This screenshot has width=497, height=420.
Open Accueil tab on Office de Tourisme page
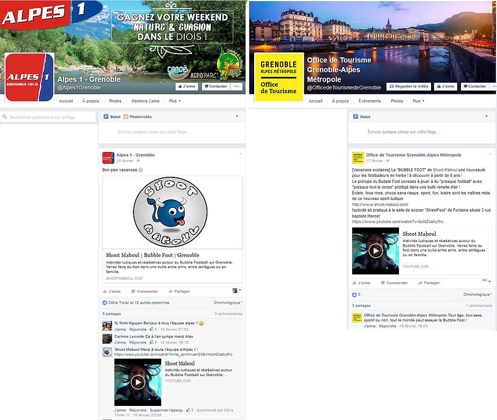[x=316, y=101]
